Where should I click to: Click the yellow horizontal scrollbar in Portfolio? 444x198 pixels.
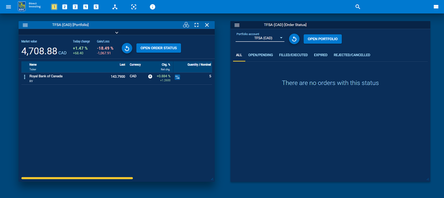(x=77, y=178)
